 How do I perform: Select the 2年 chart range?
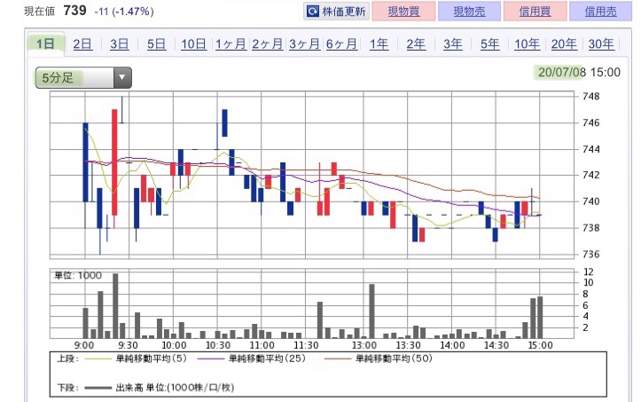point(416,43)
